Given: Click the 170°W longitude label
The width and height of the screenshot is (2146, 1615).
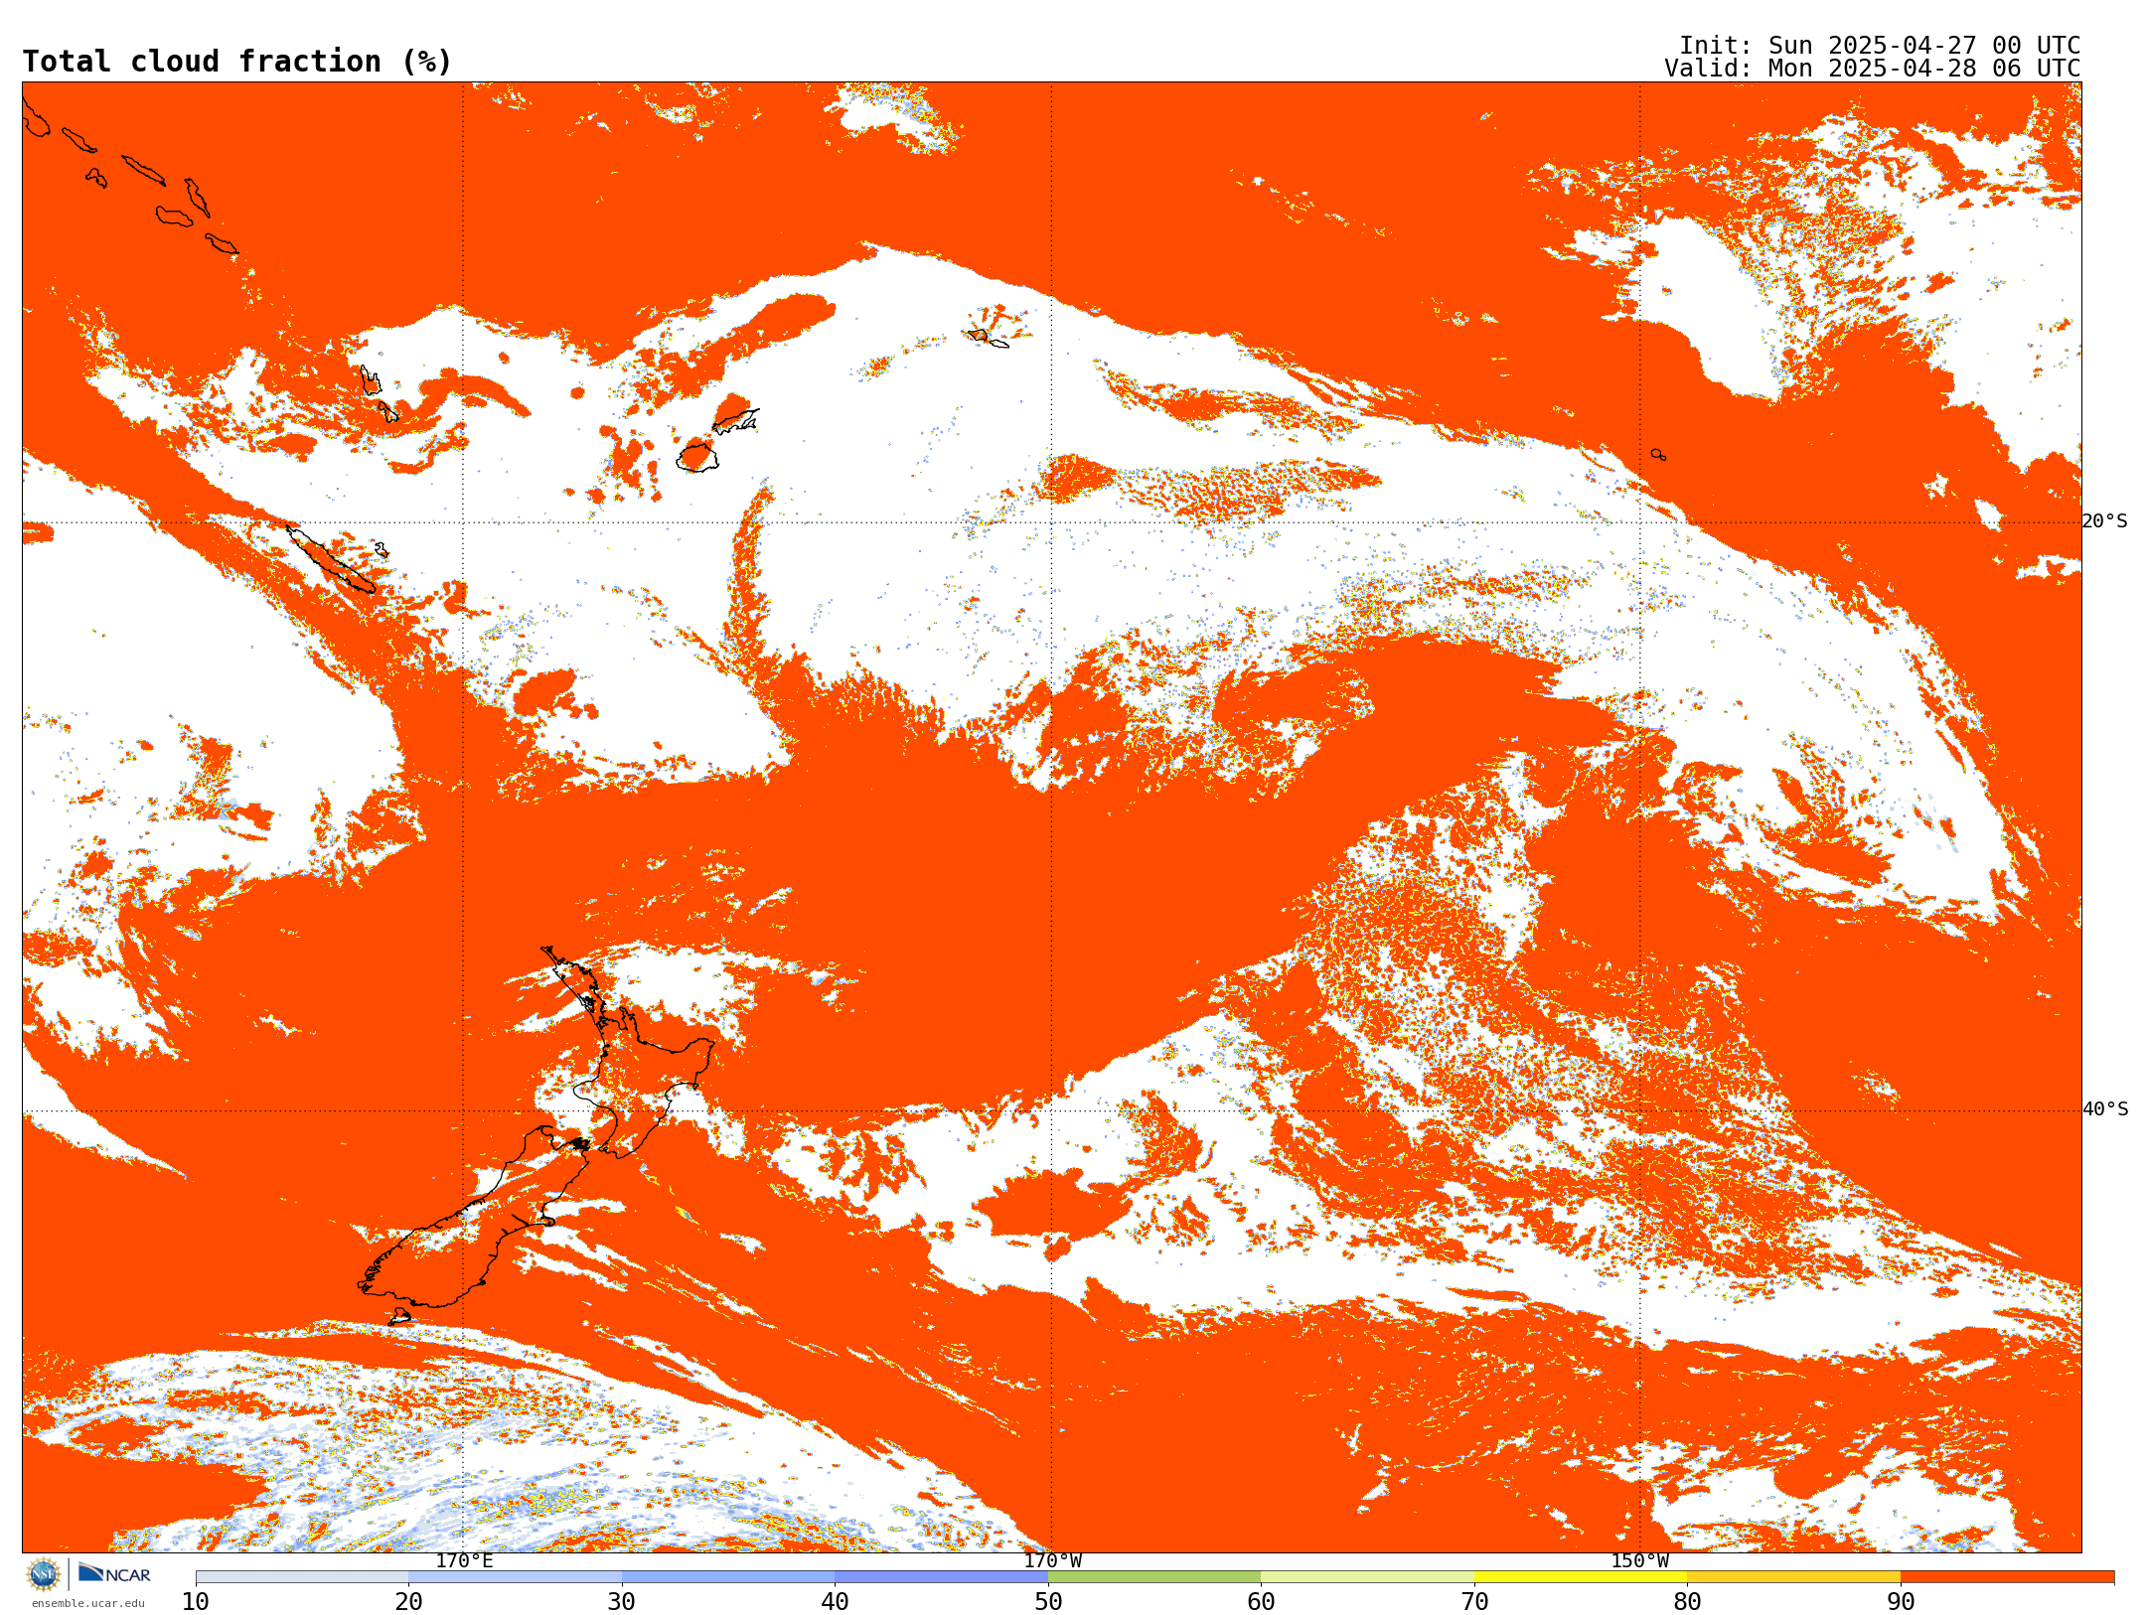Looking at the screenshot, I should point(1052,1561).
